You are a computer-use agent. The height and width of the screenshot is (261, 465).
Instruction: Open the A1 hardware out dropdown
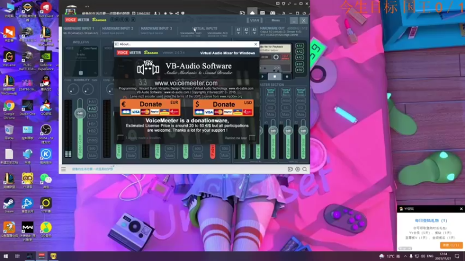[x=238, y=31]
